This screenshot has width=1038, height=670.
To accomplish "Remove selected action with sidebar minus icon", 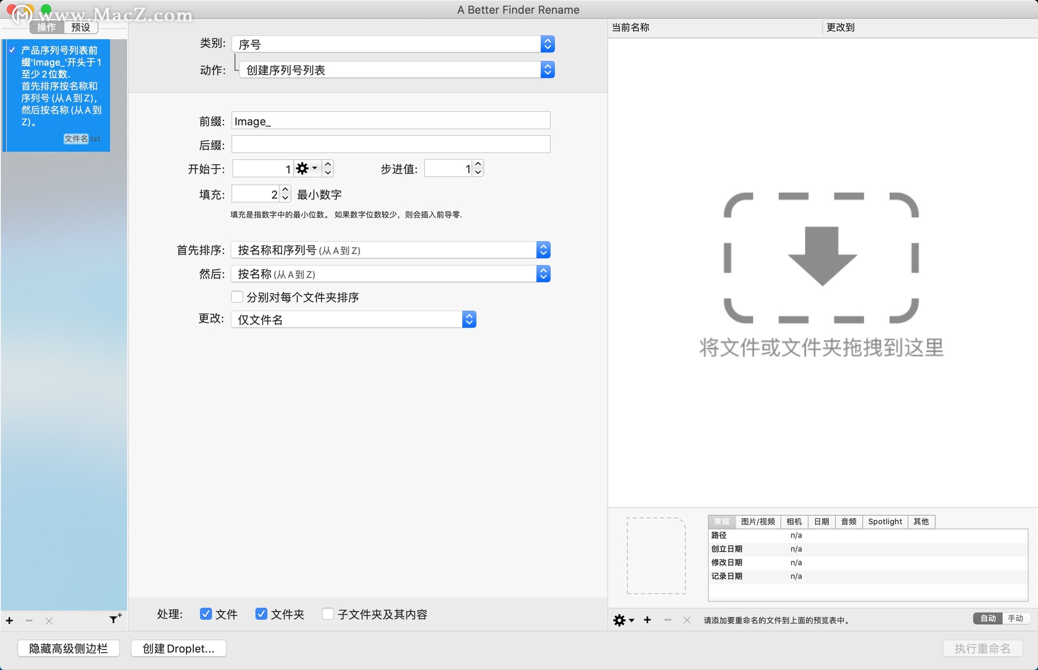I will point(29,620).
